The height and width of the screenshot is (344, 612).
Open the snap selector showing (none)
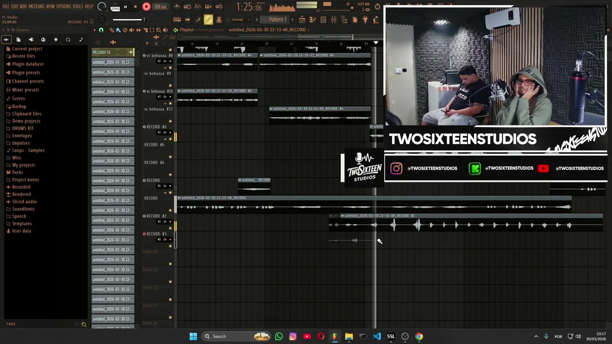[x=240, y=20]
